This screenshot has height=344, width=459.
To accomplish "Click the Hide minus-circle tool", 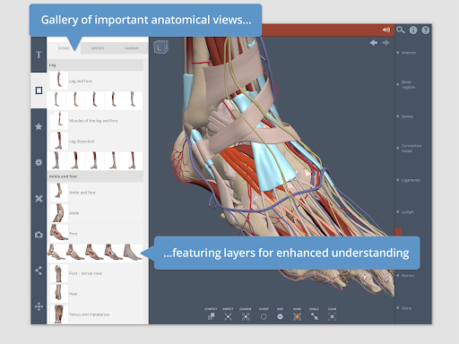I will 280,314.
